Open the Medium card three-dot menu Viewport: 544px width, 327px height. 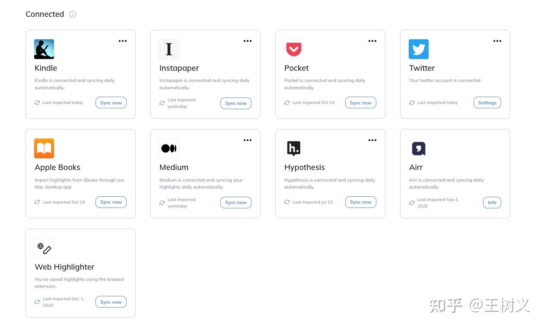tap(248, 140)
